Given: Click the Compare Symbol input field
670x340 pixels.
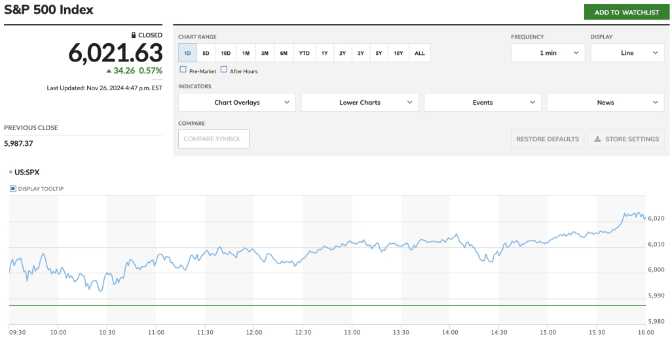Looking at the screenshot, I should point(214,139).
